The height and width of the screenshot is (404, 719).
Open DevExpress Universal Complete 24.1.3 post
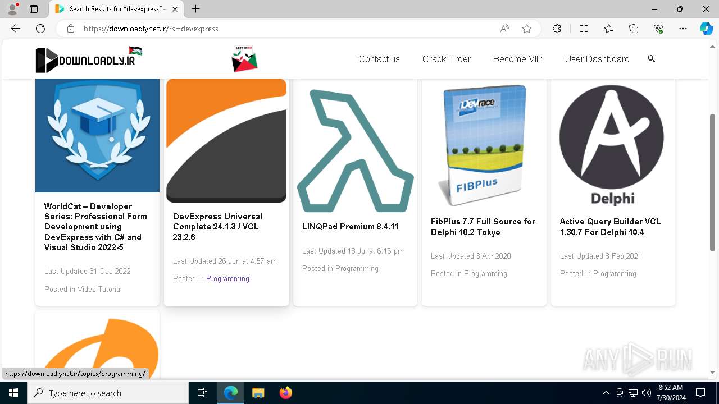point(217,227)
